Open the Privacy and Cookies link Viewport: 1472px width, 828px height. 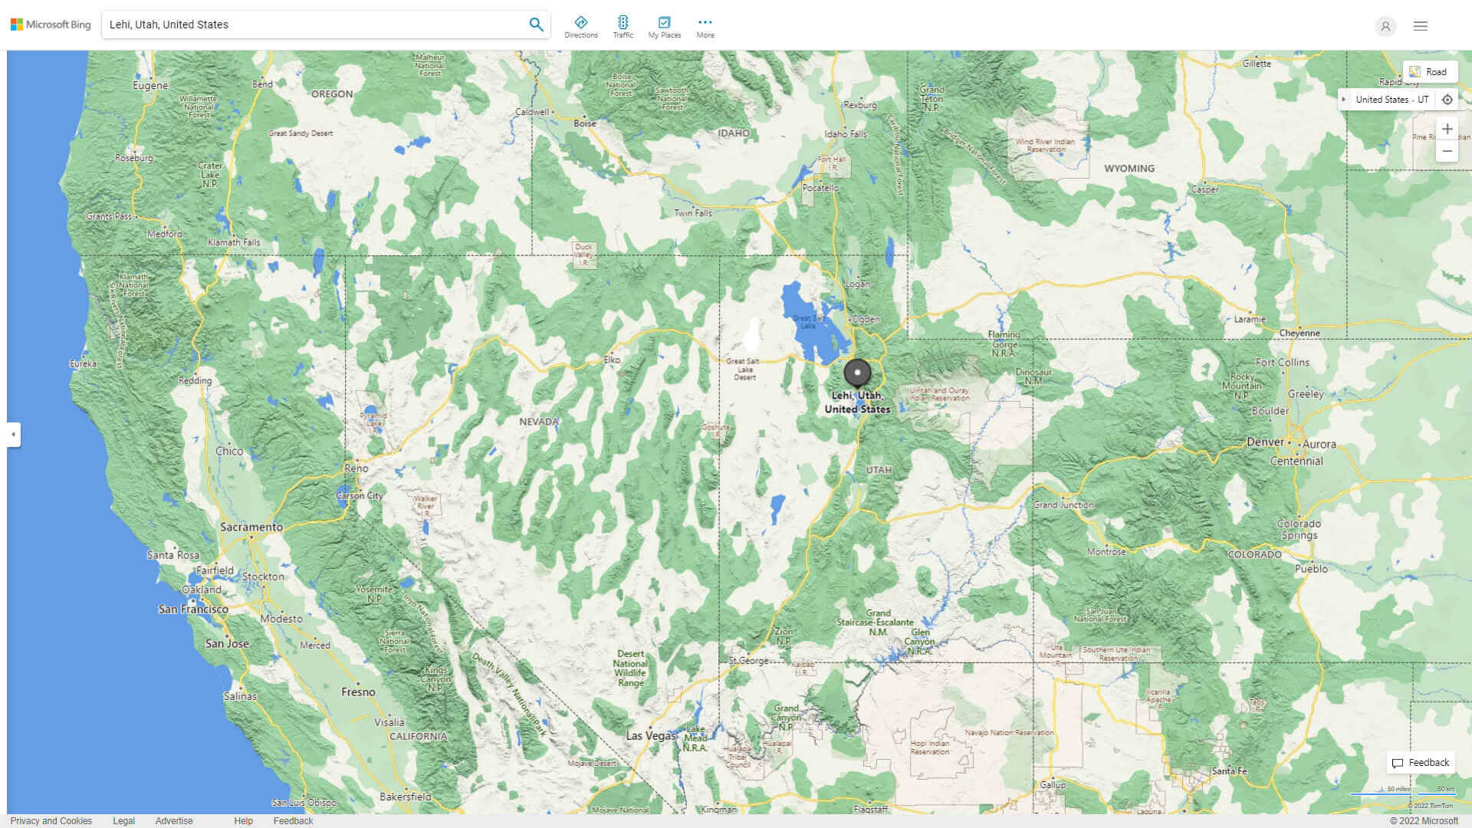[x=51, y=820]
